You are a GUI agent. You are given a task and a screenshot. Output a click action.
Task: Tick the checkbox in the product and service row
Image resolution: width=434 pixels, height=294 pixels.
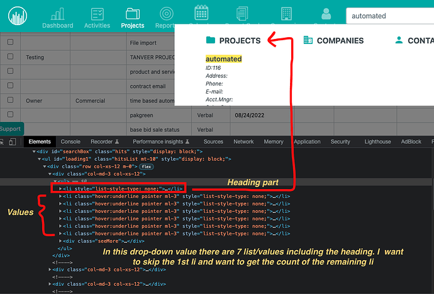(10, 71)
